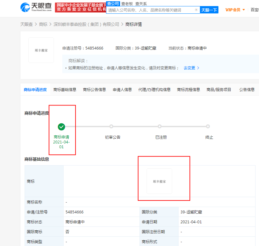259x246 pixels.
Task: Click the 国际注册日期 label cell
Action: tap(159, 232)
